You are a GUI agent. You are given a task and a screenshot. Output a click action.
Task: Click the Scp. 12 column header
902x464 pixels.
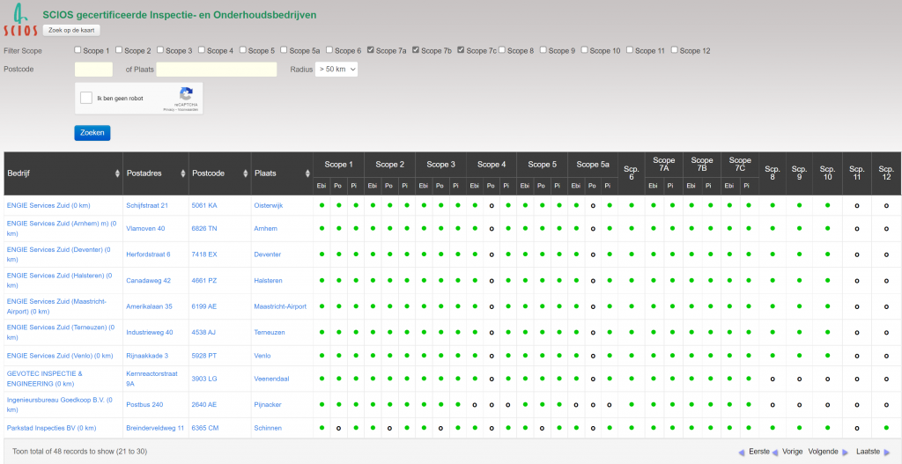pos(886,173)
